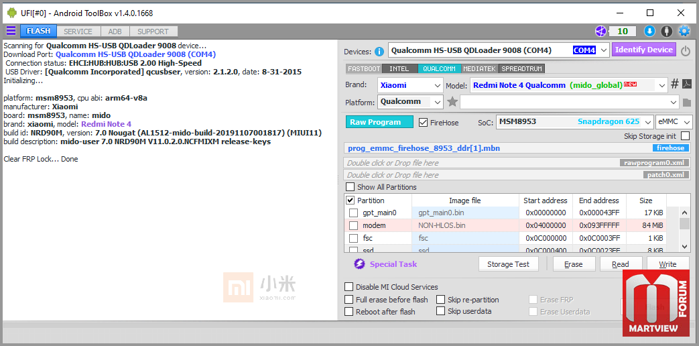Screen dimensions: 699x346
Task: Click the counter box showing 10
Action: tap(623, 32)
